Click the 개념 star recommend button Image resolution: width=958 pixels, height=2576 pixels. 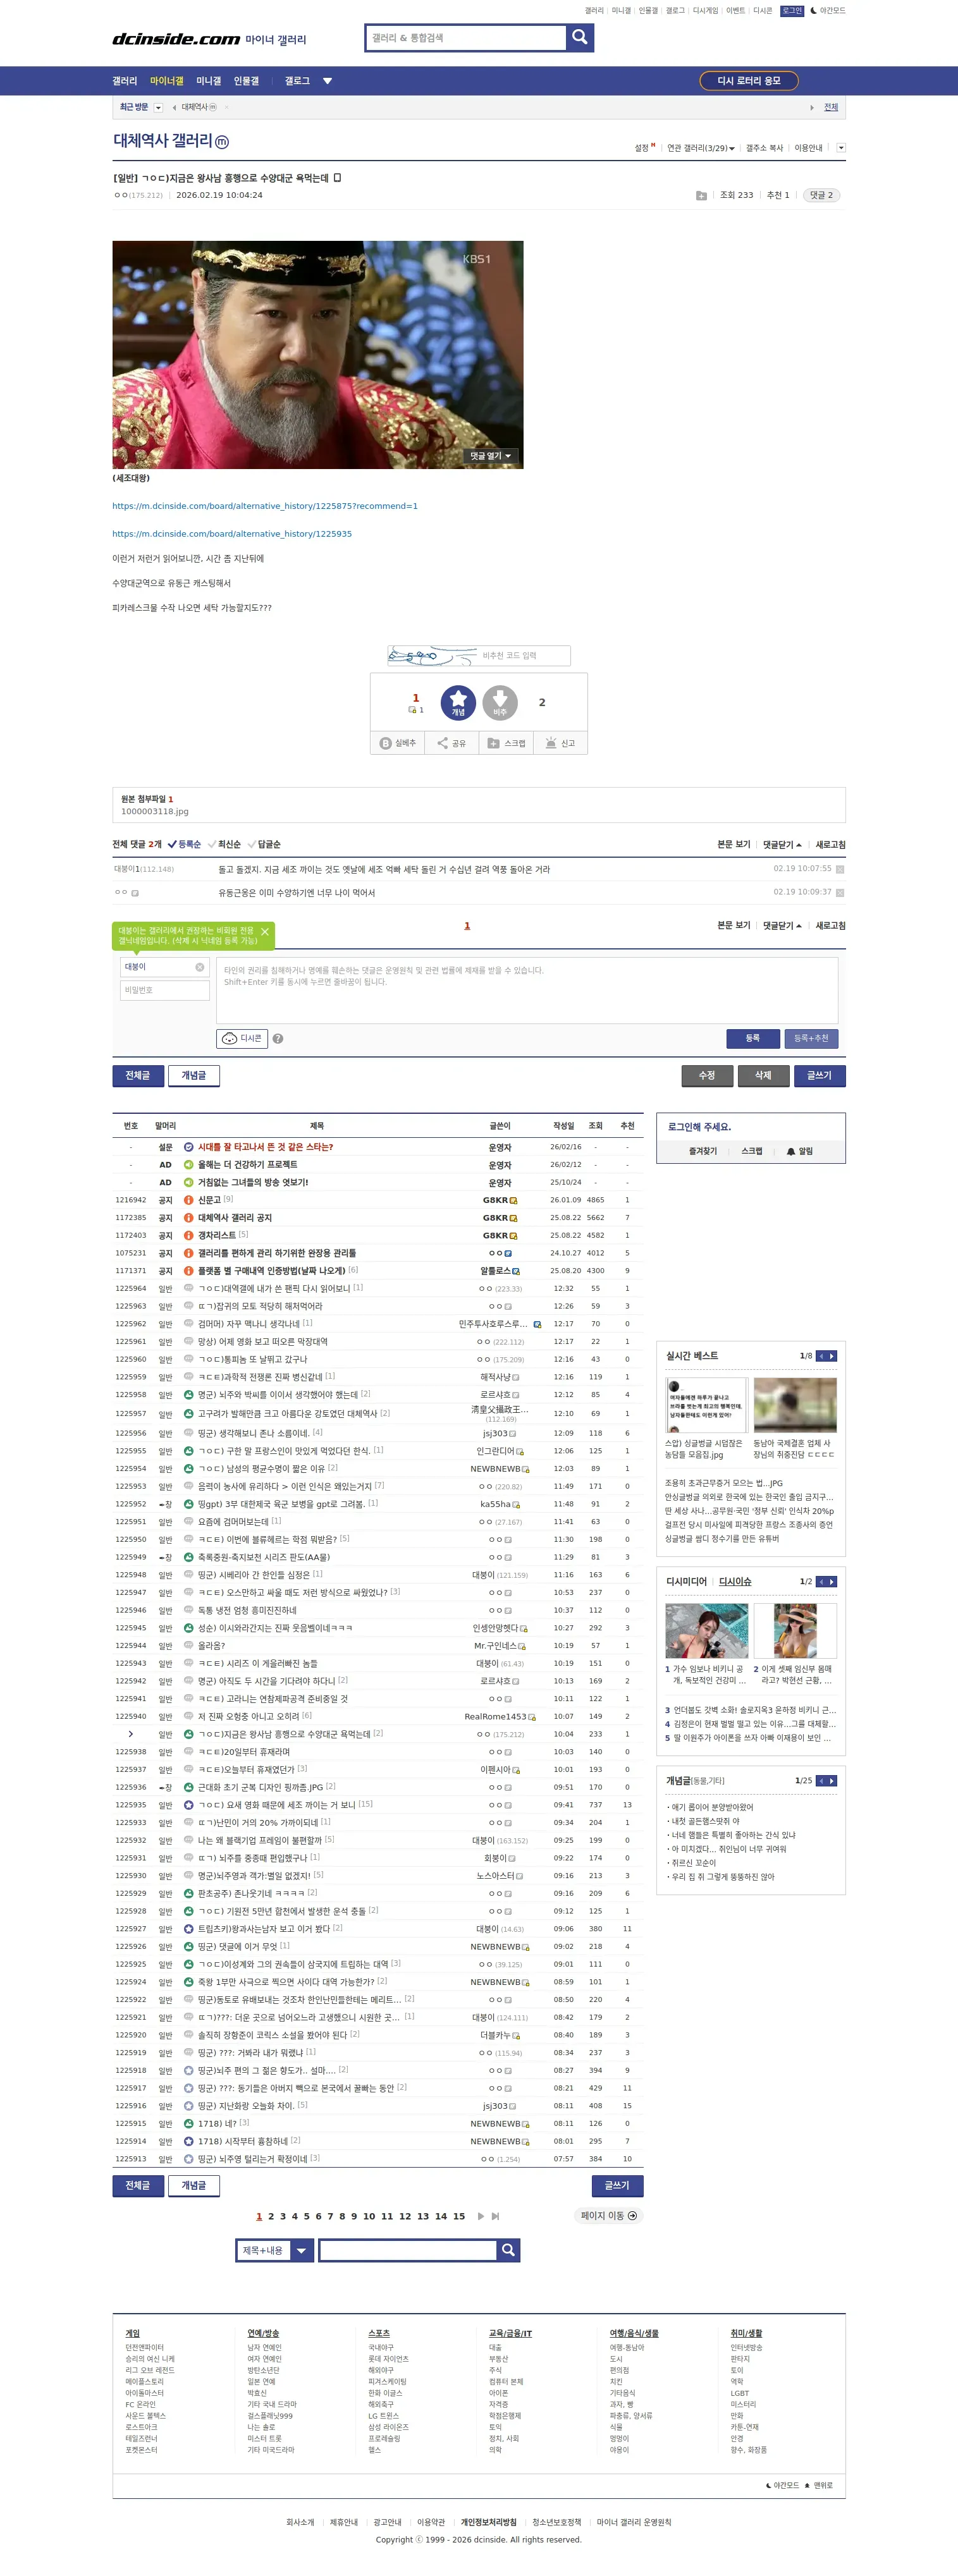[458, 702]
